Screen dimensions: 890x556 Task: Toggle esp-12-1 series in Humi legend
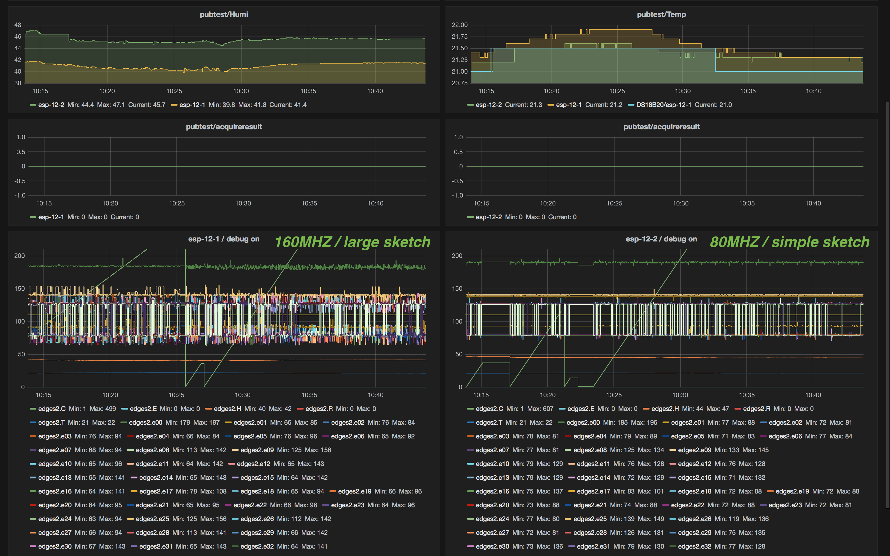(192, 105)
